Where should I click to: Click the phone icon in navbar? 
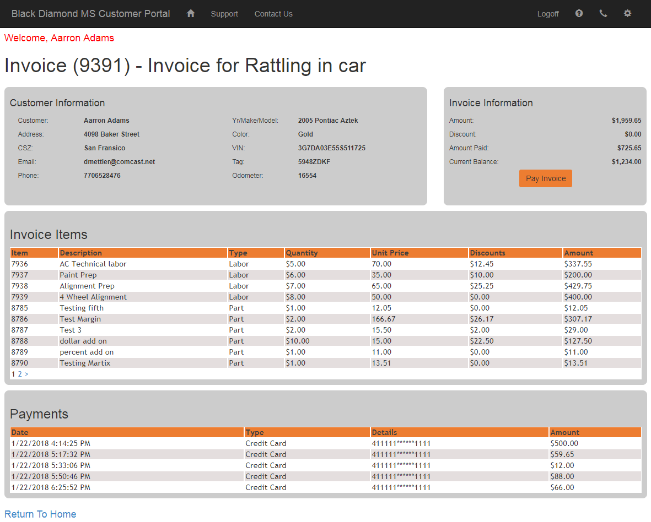point(603,14)
